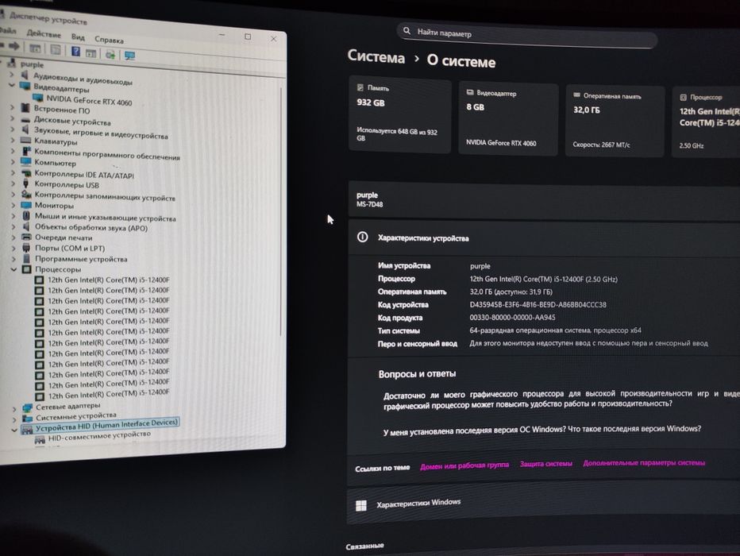Screen dimensions: 740x556
Task: Open the graphics processor performance question link
Action: click(x=561, y=400)
